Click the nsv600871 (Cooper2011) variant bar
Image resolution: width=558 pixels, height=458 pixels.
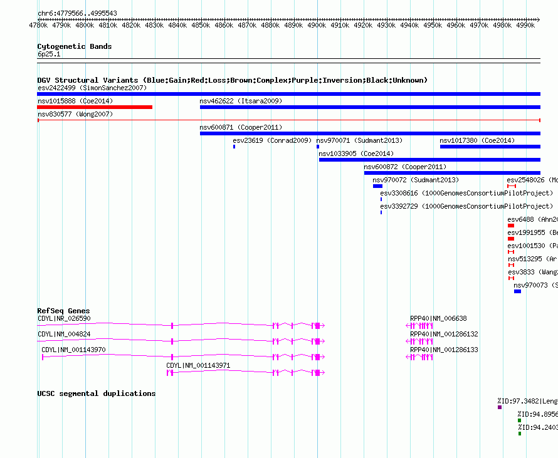pyautogui.click(x=370, y=133)
